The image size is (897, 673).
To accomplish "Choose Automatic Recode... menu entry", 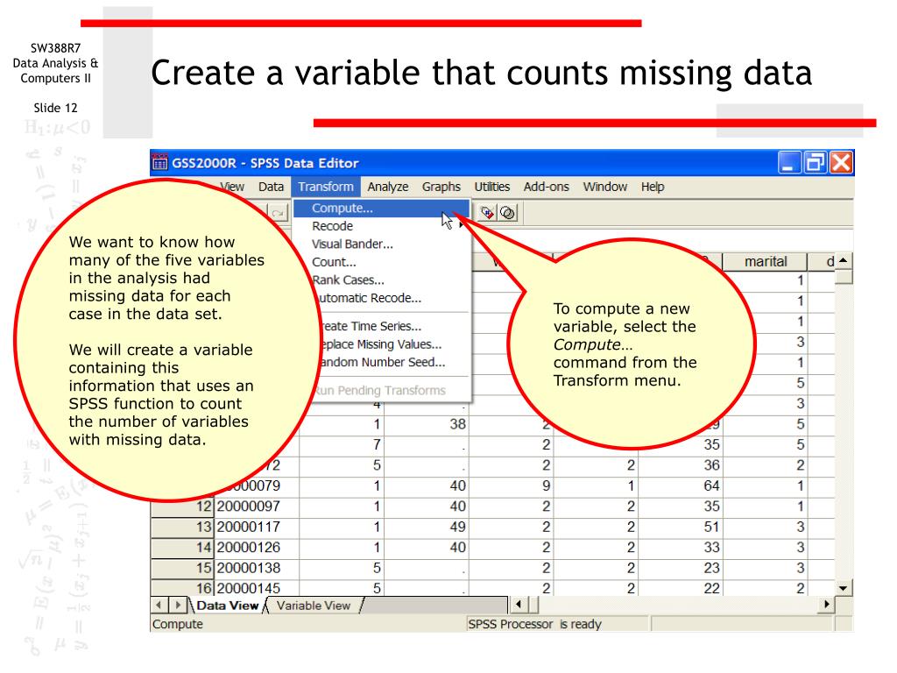I will point(392,298).
